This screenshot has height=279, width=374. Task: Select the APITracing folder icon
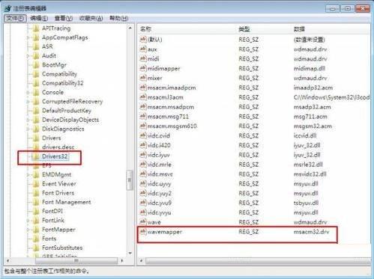pyautogui.click(x=36, y=28)
